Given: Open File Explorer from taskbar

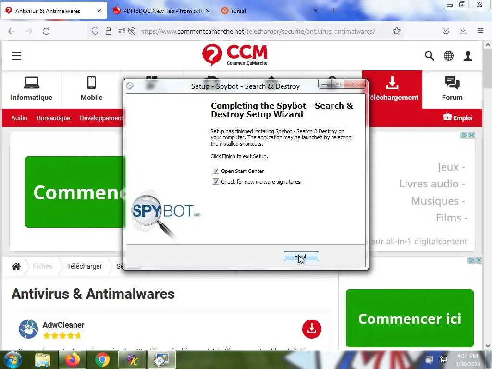Looking at the screenshot, I should (x=43, y=359).
